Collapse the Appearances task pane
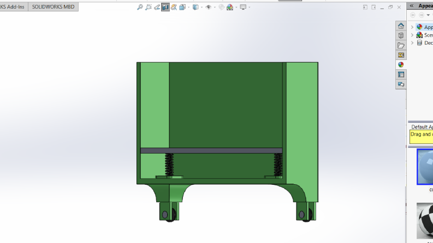 (412, 6)
